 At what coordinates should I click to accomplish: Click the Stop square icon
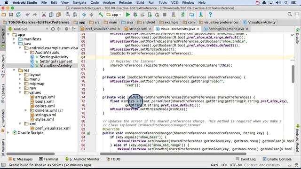165,15
